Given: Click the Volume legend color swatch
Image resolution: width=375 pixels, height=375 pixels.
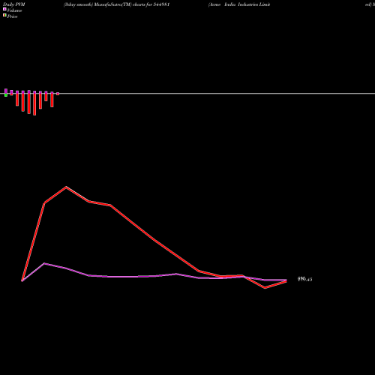Looking at the screenshot, I should (x=4, y=9).
